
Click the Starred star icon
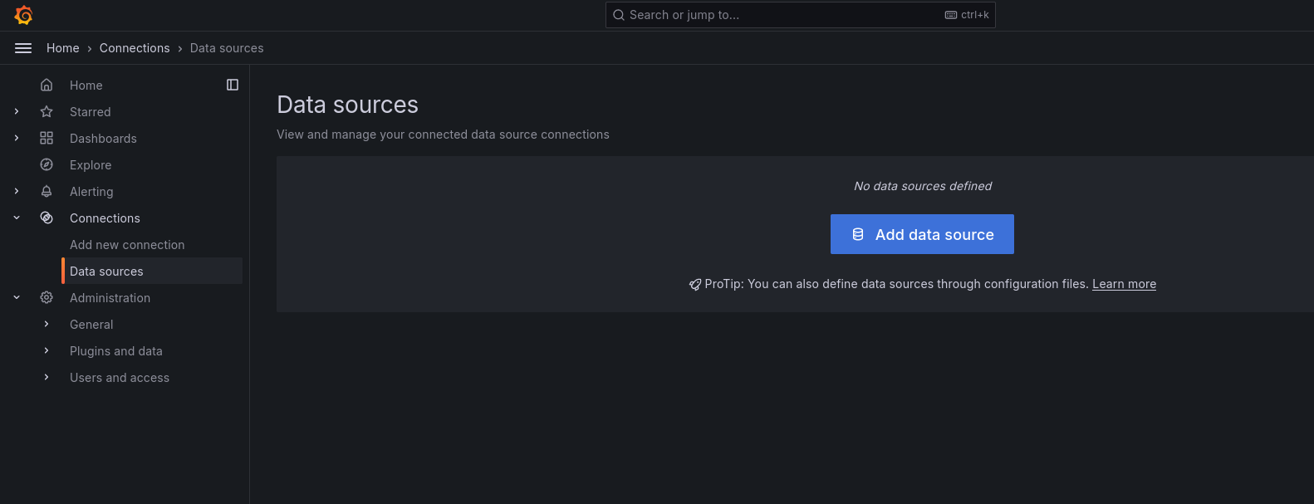coord(47,111)
